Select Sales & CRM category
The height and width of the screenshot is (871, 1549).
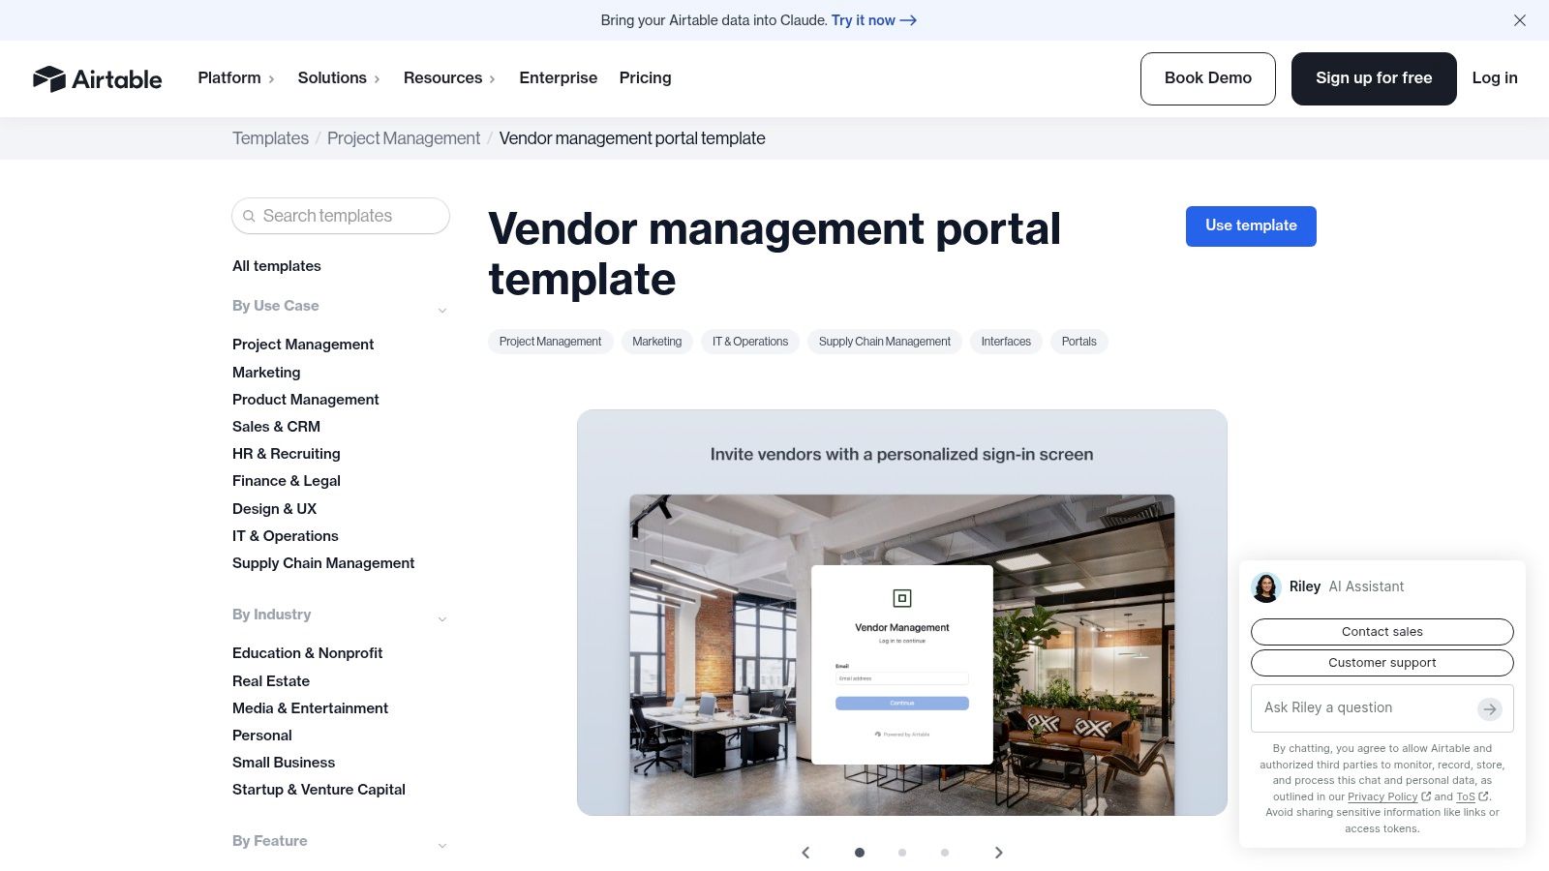point(276,427)
